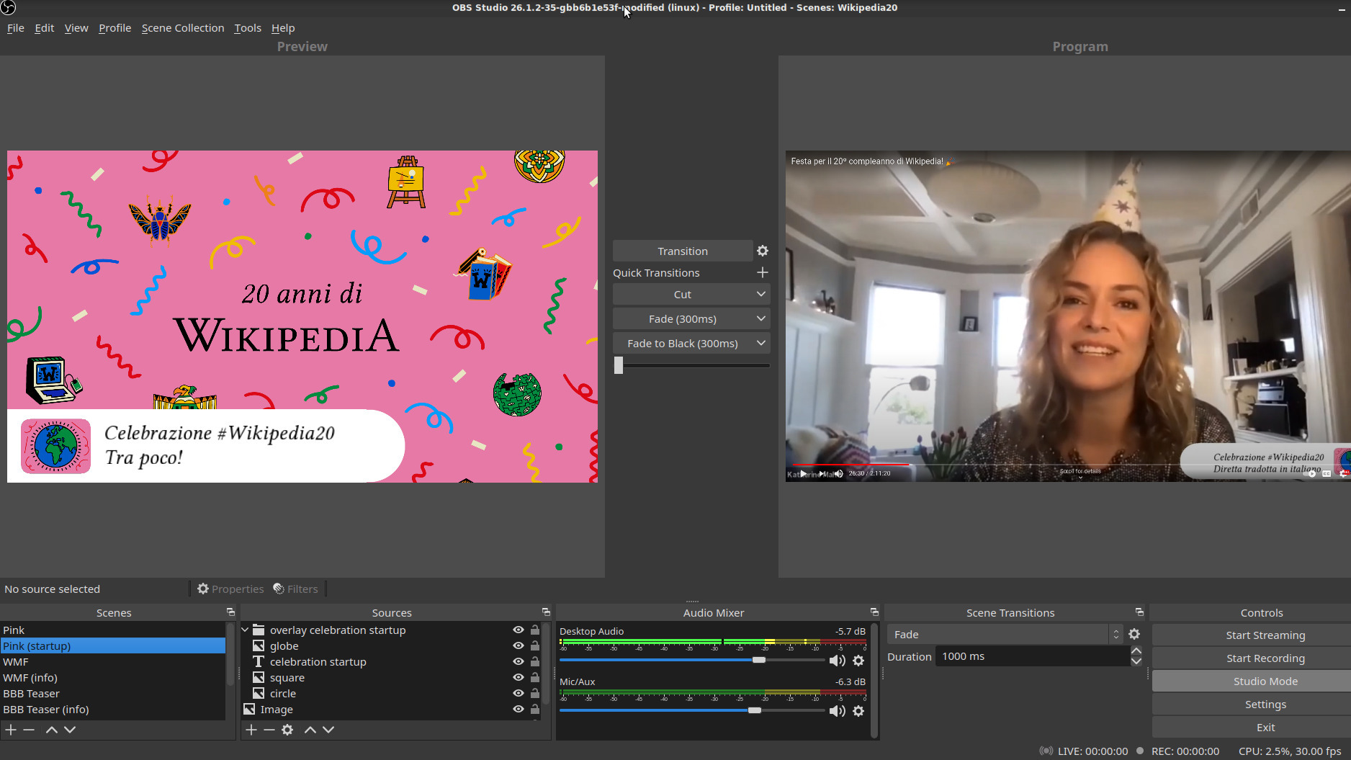
Task: Pop out the Scene Transitions dock
Action: 1139,612
